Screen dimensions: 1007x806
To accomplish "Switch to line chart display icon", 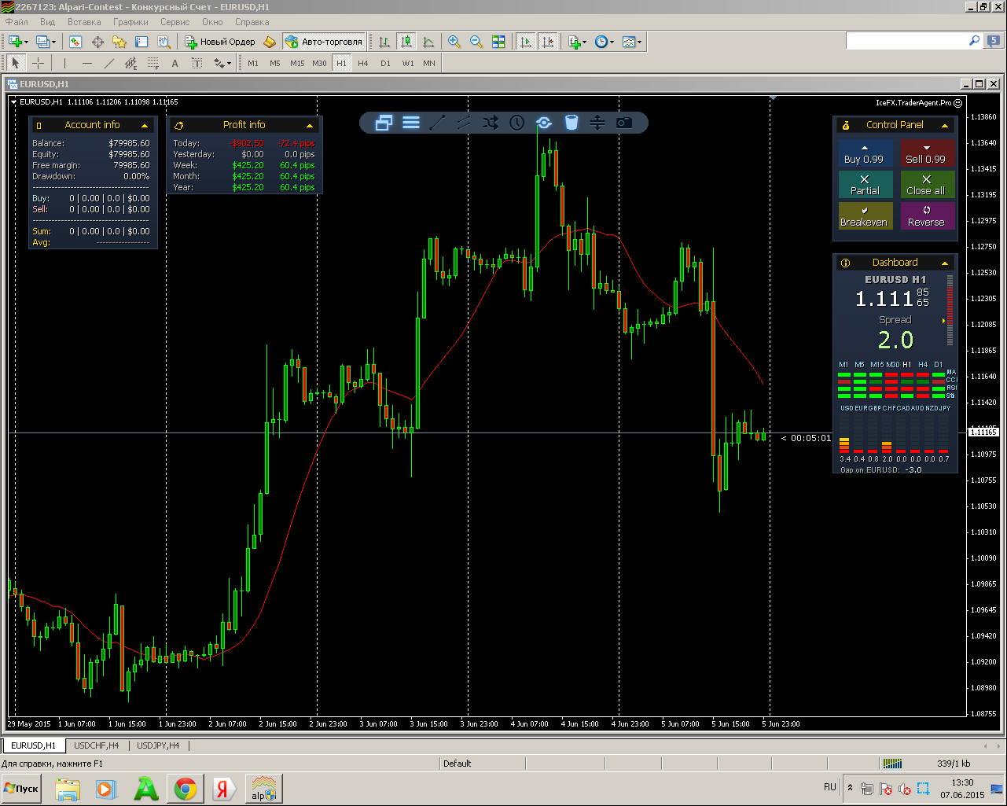I will click(x=428, y=42).
